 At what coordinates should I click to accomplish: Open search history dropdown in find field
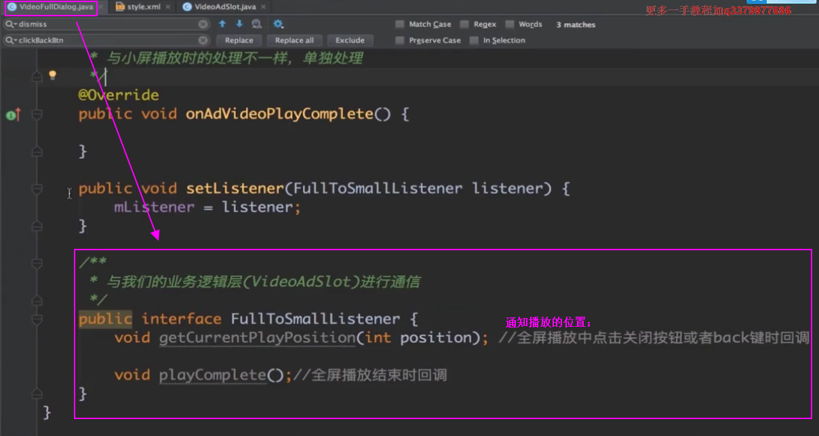point(11,24)
